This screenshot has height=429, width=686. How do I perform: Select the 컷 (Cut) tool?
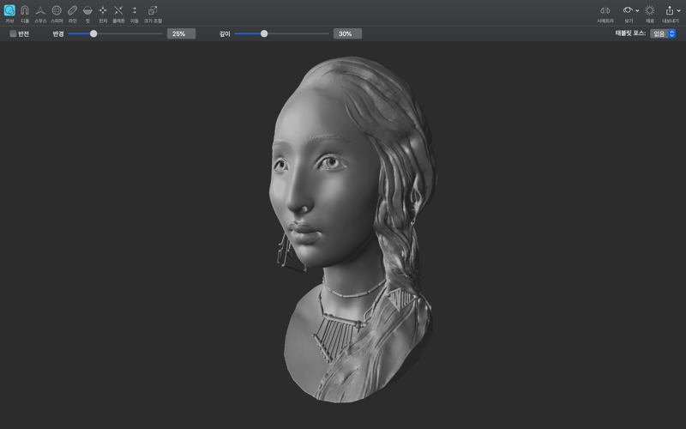pos(87,11)
